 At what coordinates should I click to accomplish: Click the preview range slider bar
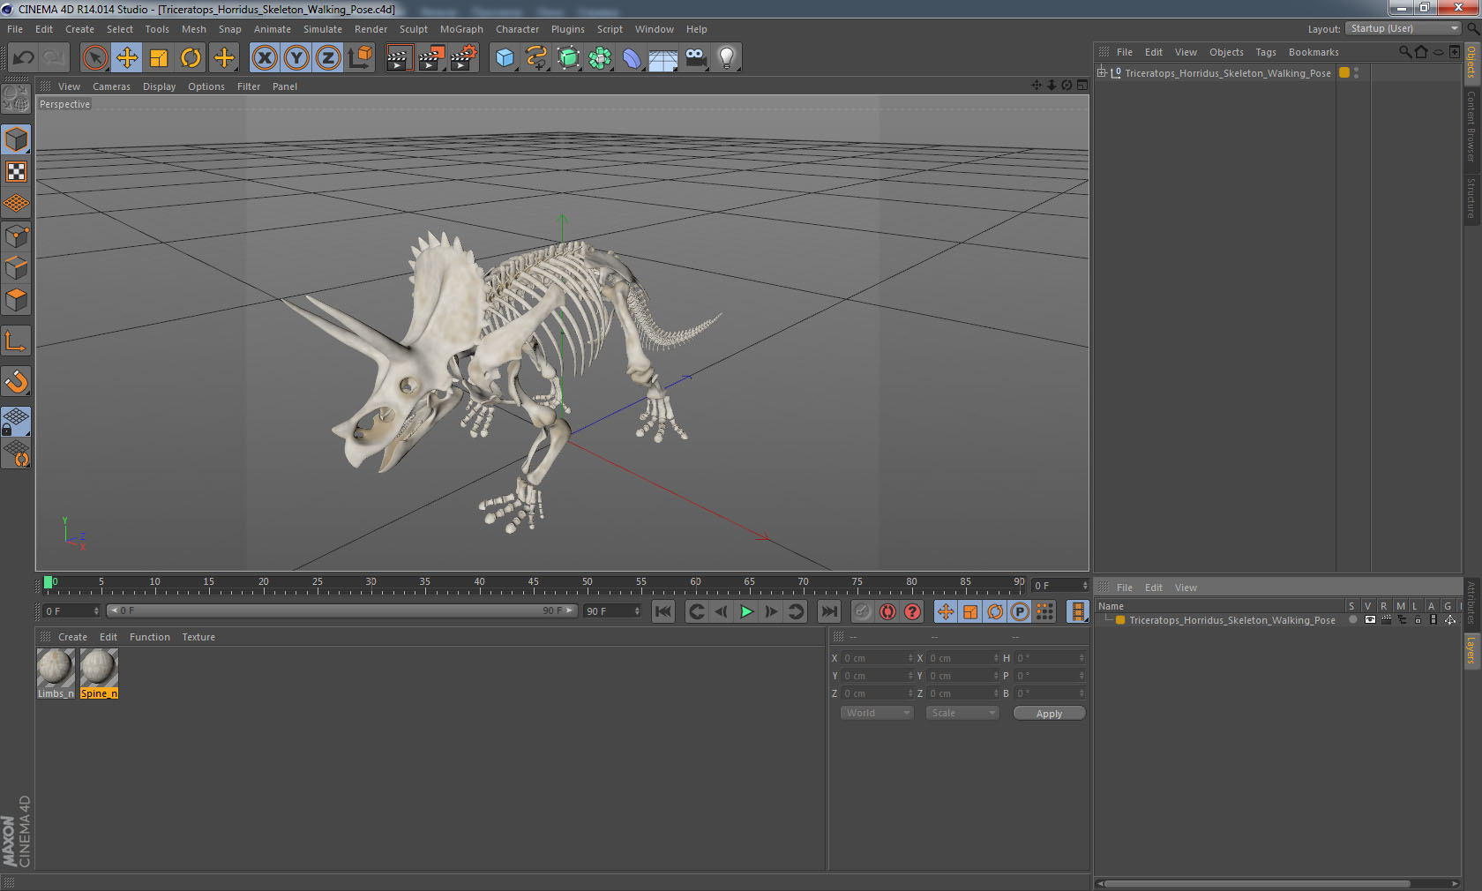pos(342,610)
